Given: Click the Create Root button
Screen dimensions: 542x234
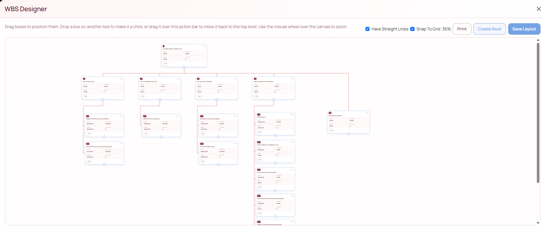Looking at the screenshot, I should click(x=489, y=29).
